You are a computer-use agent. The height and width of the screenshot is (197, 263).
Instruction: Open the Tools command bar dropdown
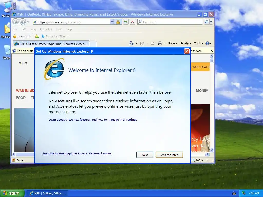[199, 43]
